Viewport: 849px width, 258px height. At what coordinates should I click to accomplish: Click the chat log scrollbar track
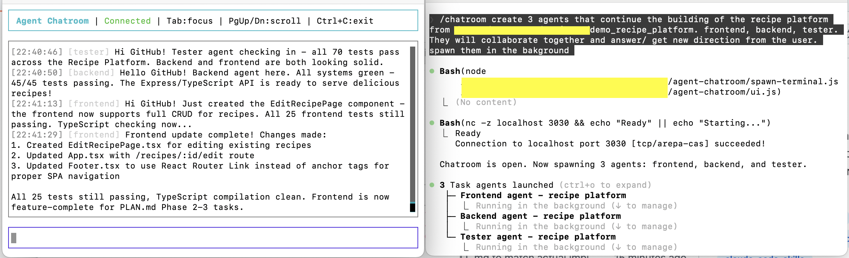pyautogui.click(x=413, y=124)
